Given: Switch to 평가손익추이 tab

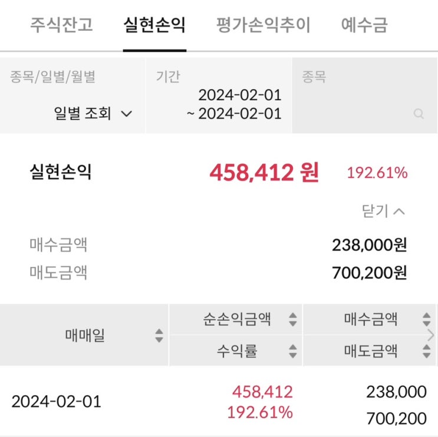Looking at the screenshot, I should [263, 26].
